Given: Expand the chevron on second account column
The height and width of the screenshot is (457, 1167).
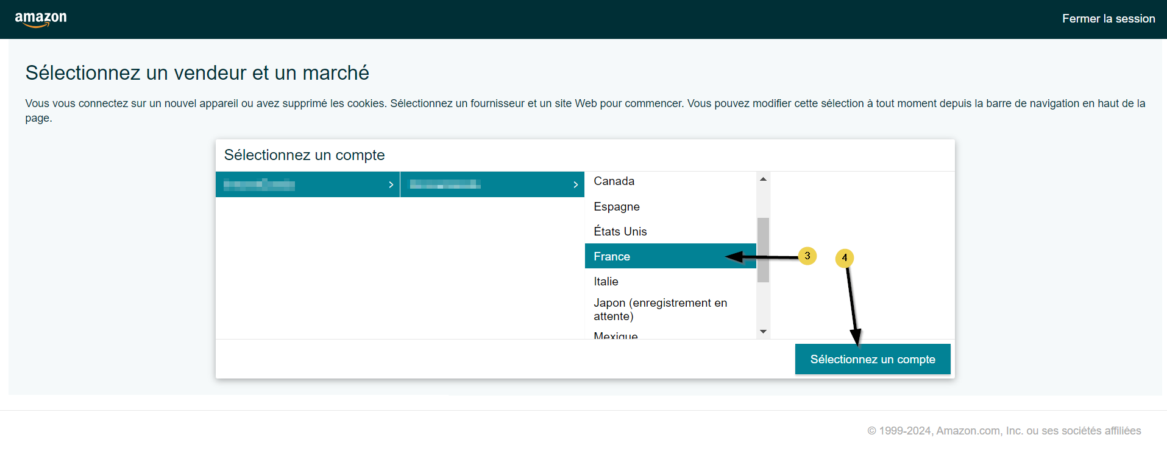Looking at the screenshot, I should tap(575, 184).
